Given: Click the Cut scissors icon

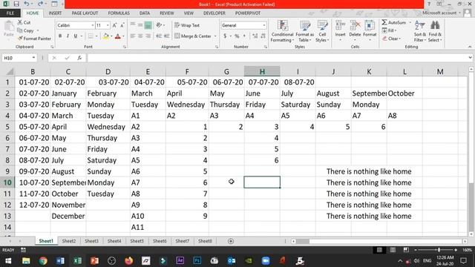Looking at the screenshot, I should pos(20,22).
